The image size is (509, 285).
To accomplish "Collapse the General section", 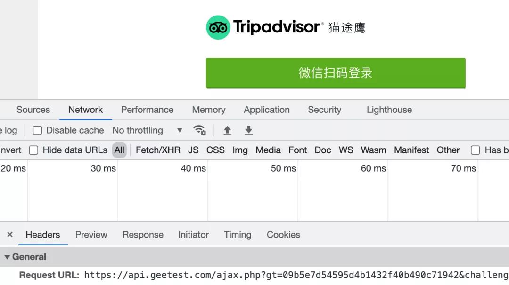I will (x=7, y=257).
